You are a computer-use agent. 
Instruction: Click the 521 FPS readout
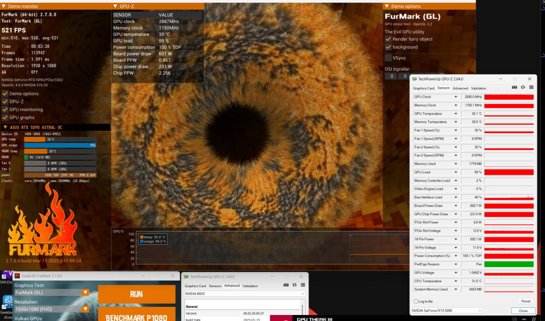tap(14, 30)
